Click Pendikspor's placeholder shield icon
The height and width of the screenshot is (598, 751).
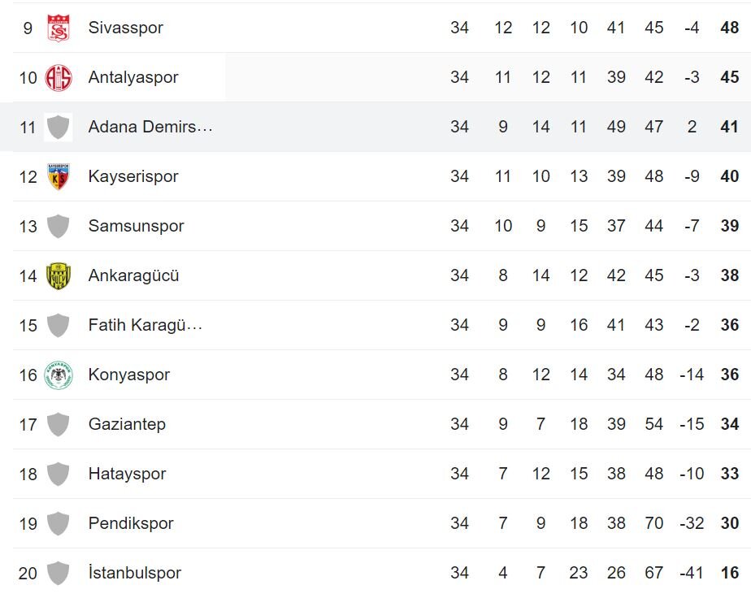(x=58, y=524)
